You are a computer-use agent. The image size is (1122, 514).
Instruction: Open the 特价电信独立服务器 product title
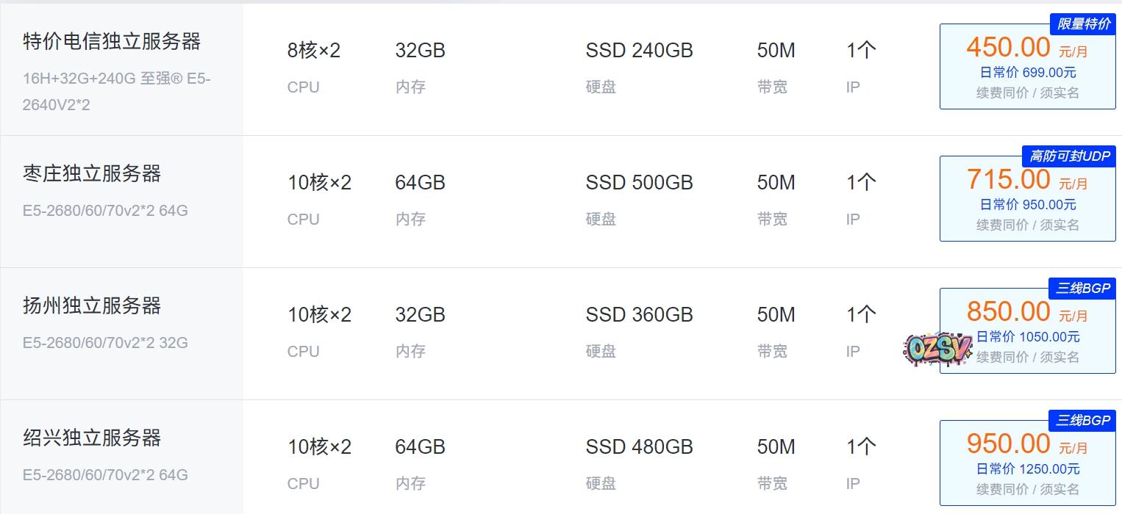coord(112,42)
